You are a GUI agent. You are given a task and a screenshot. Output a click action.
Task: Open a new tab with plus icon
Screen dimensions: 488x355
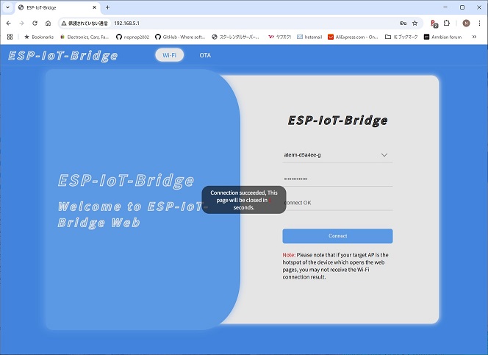point(107,7)
